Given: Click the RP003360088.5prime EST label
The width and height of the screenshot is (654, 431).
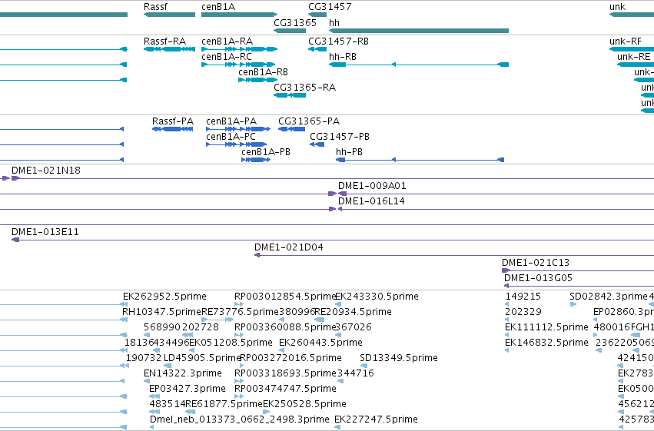Looking at the screenshot, I should [x=285, y=327].
